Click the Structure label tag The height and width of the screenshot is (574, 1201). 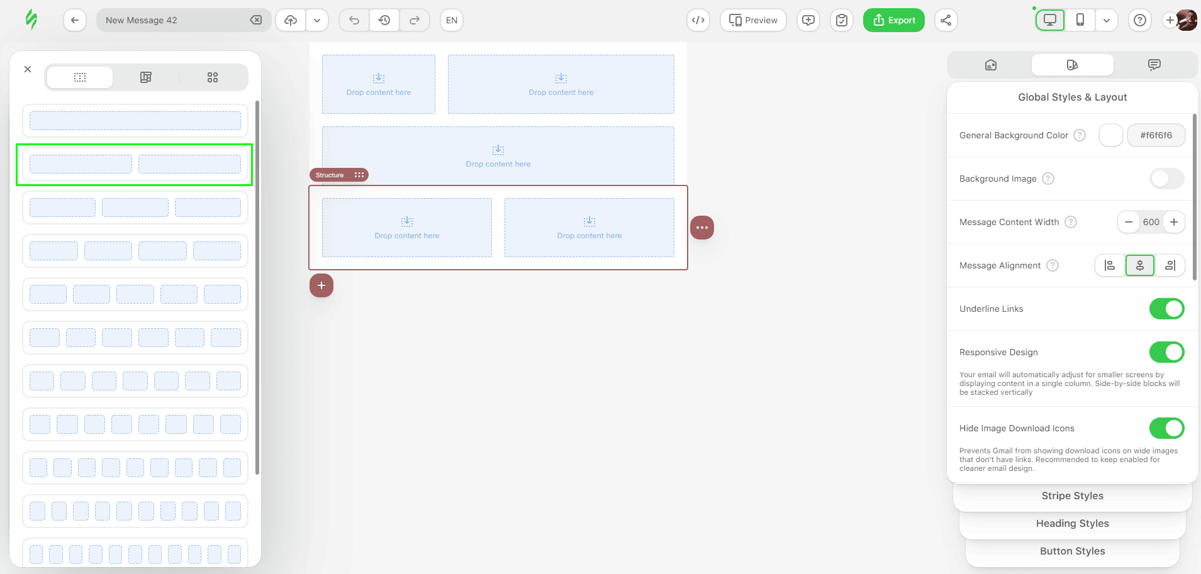(330, 175)
